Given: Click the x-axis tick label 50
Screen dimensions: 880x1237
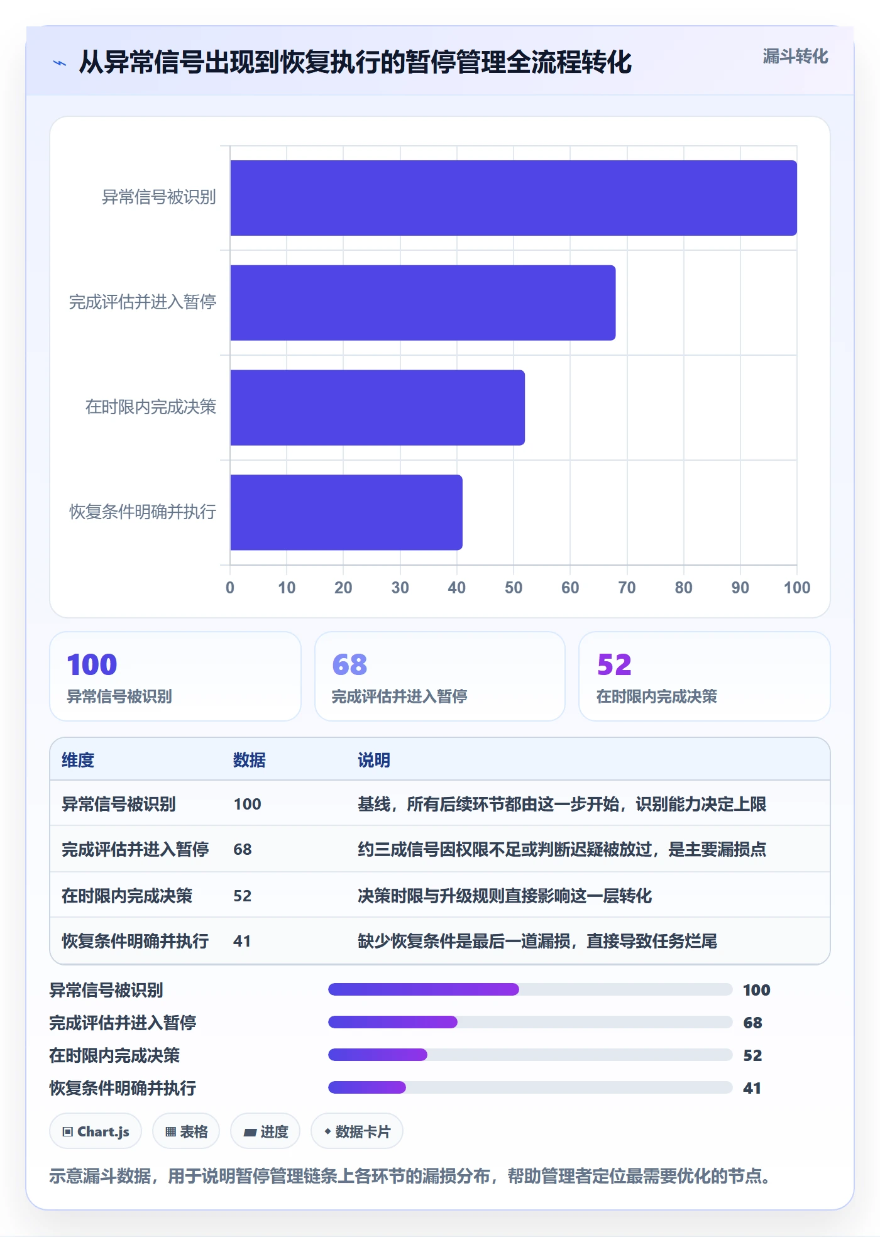Looking at the screenshot, I should (514, 588).
